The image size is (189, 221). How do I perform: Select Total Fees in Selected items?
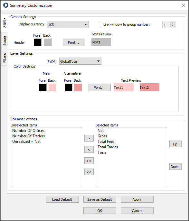click(x=106, y=142)
